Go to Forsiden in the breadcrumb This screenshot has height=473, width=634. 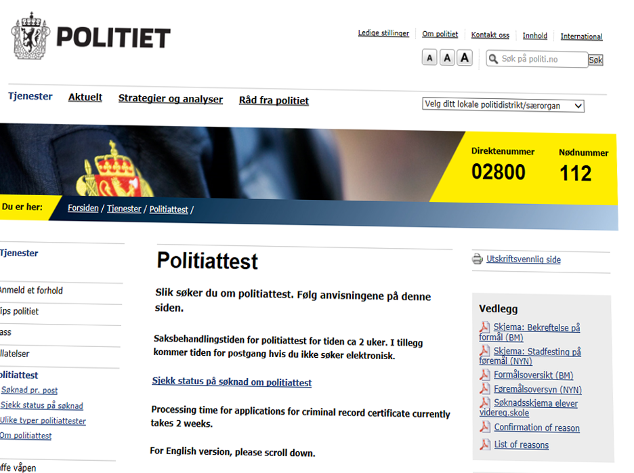83,208
